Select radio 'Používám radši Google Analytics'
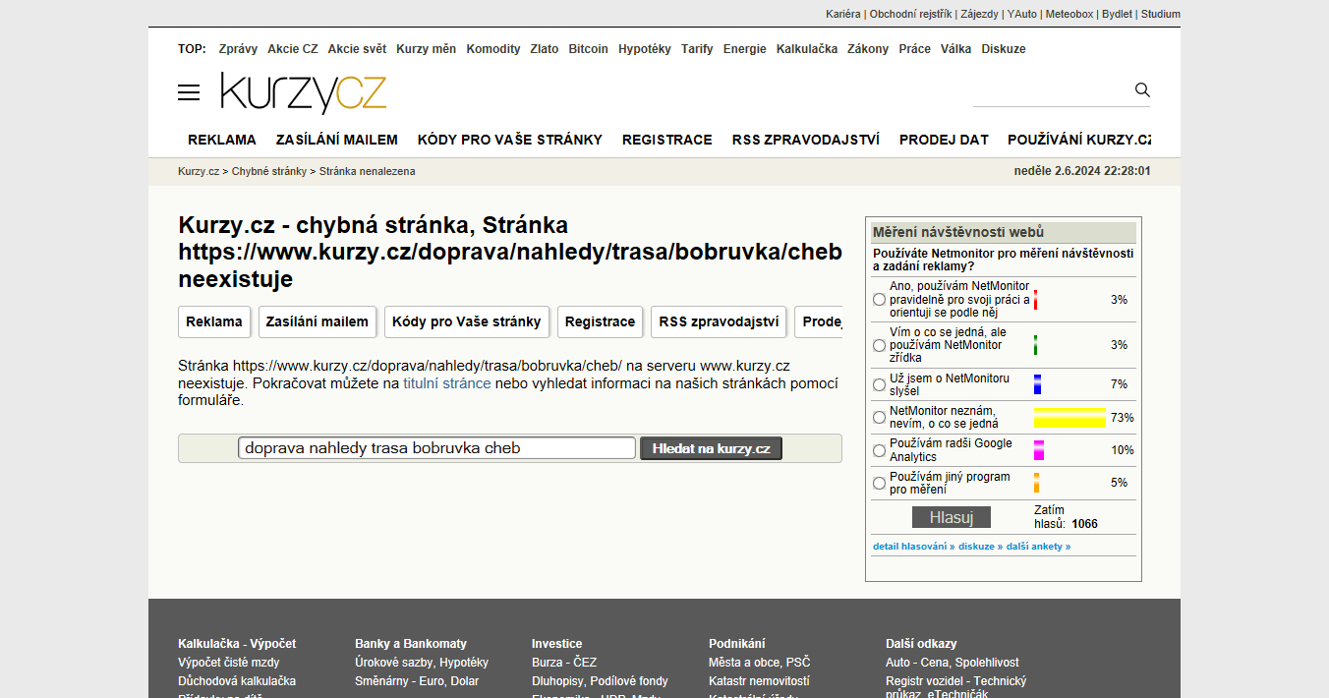 pyautogui.click(x=879, y=450)
